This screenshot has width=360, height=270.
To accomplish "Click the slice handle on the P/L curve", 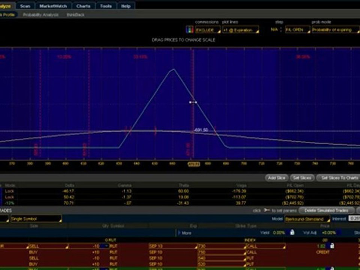I will click(193, 102).
